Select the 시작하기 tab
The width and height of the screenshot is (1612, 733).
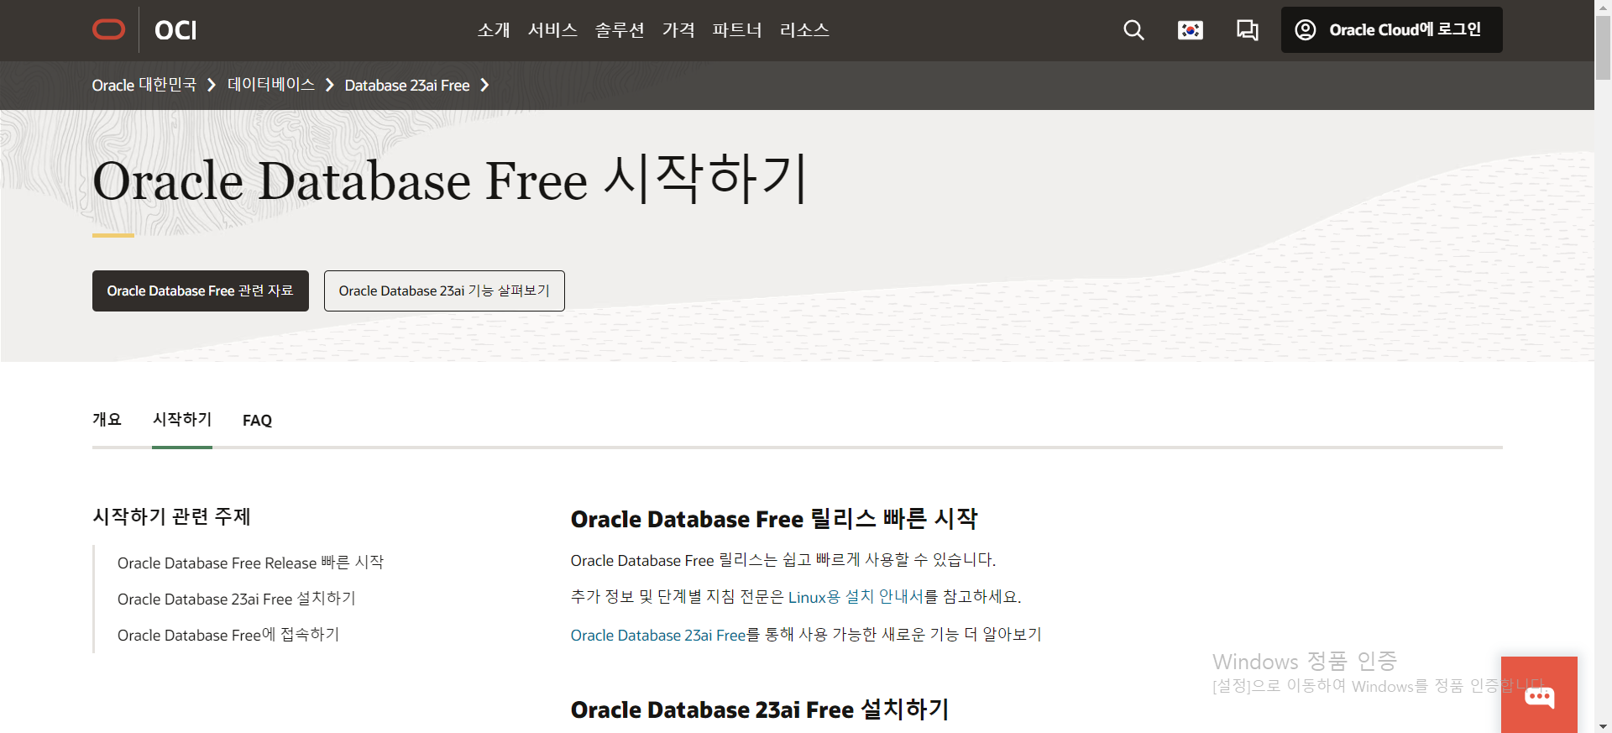(x=182, y=420)
